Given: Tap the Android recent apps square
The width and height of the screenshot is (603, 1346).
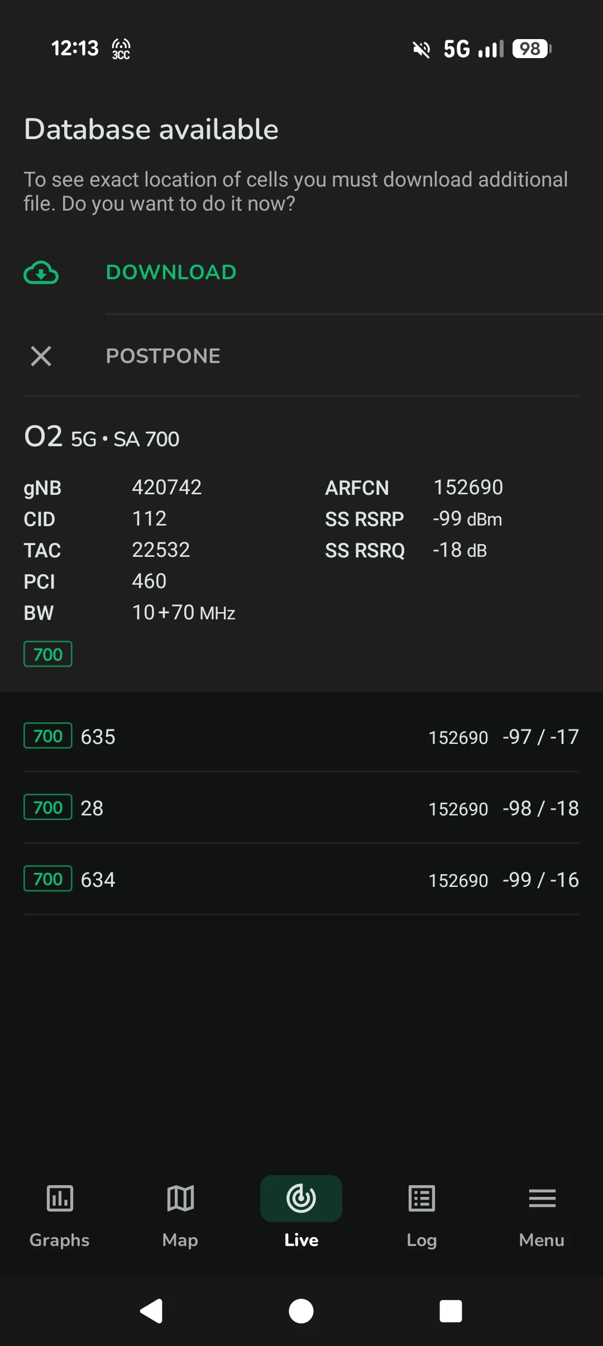Looking at the screenshot, I should (451, 1311).
